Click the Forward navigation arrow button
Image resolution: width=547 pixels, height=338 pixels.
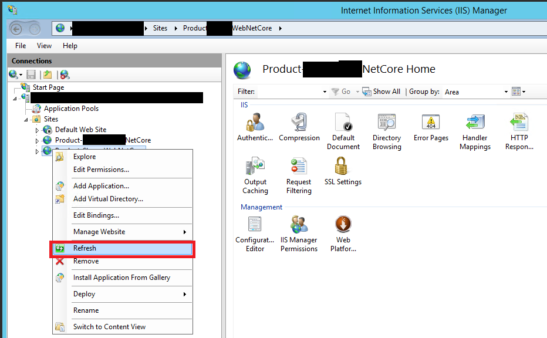click(x=35, y=29)
